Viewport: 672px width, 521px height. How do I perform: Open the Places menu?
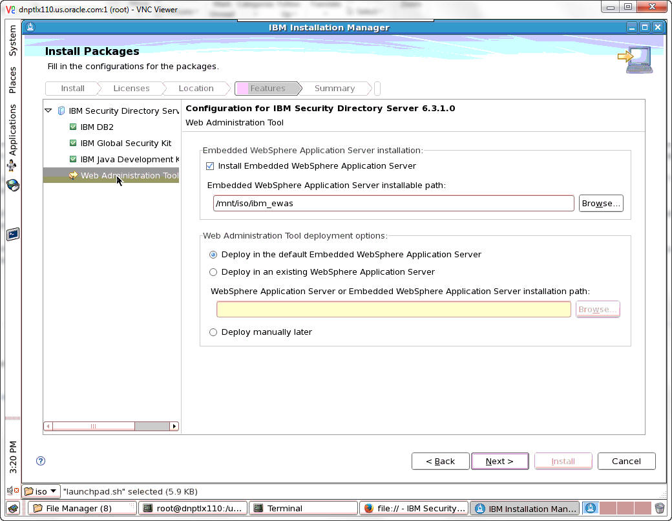(x=12, y=80)
